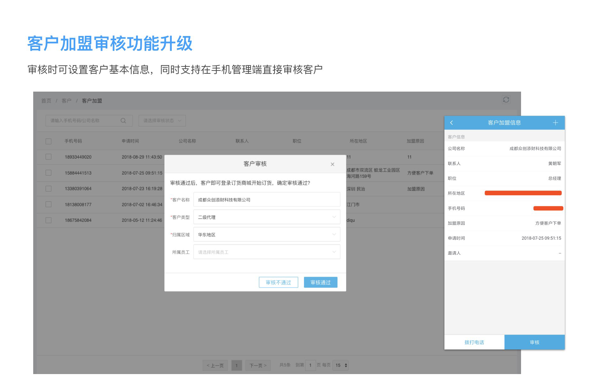Close the 客户审核 dialog with the X

(x=332, y=164)
